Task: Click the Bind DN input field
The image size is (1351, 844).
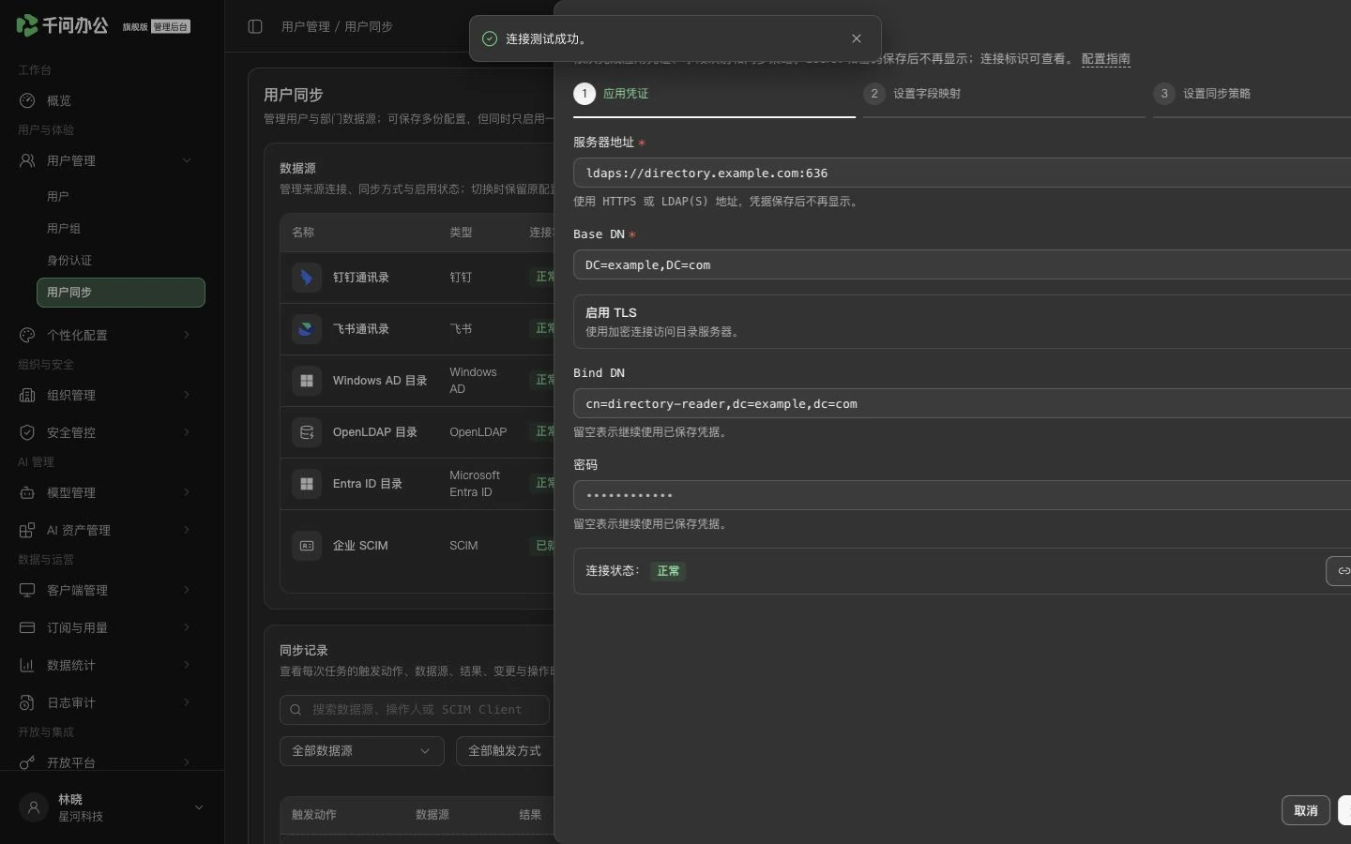Action: pos(963,403)
